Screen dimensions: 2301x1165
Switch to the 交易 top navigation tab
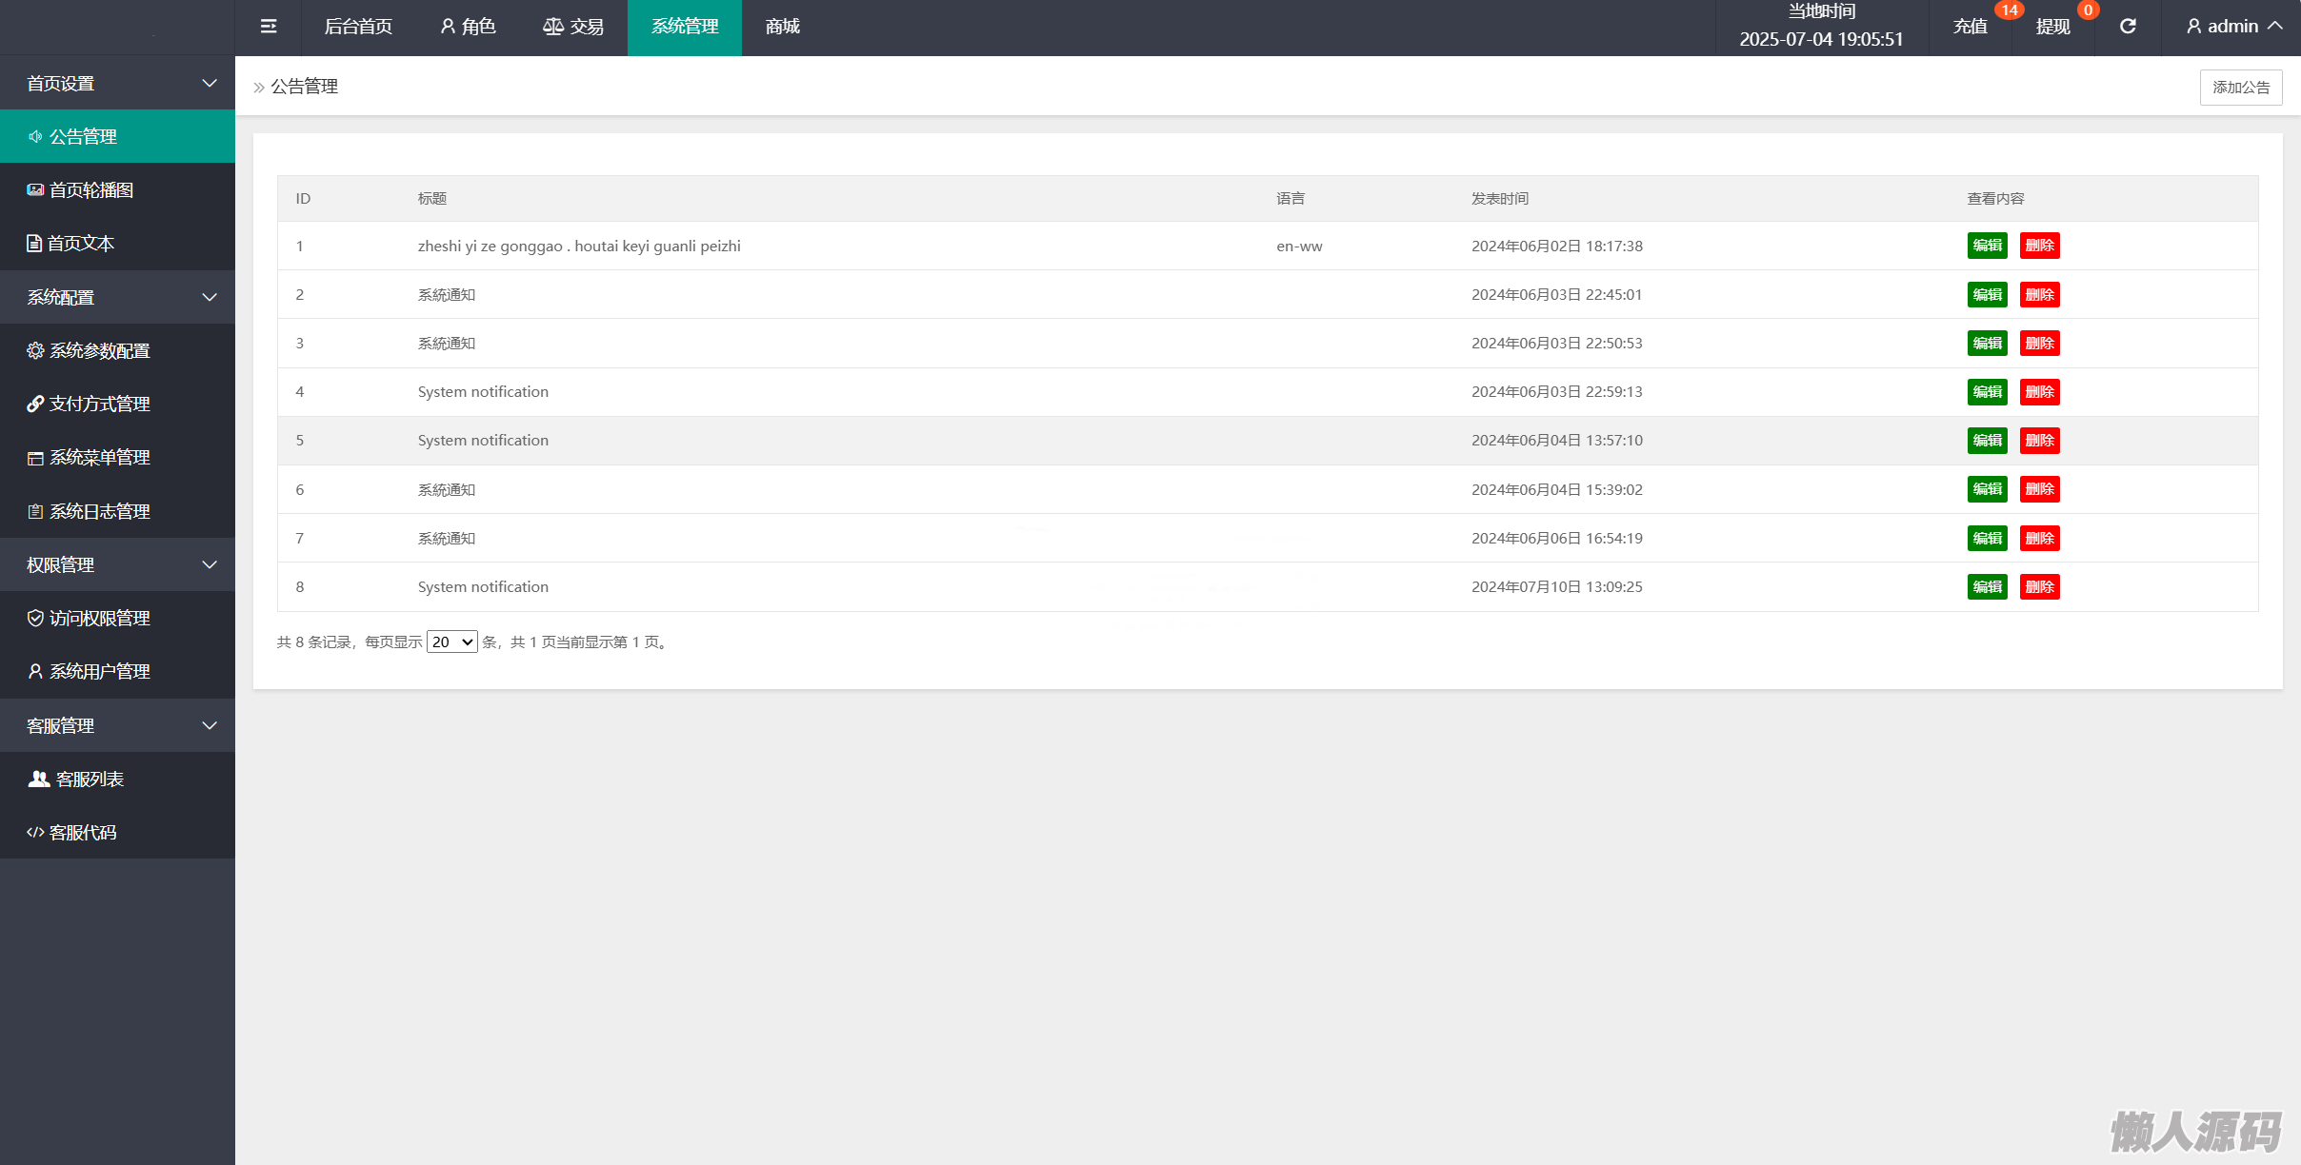[x=574, y=27]
